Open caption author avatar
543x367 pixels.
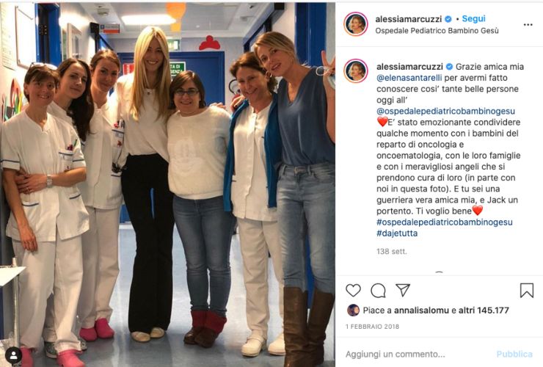point(356,70)
